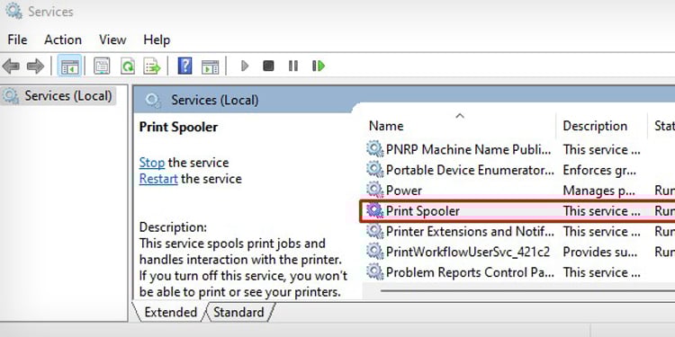This screenshot has height=337, width=675.
Task: Click Start Service play icon
Action: [245, 66]
